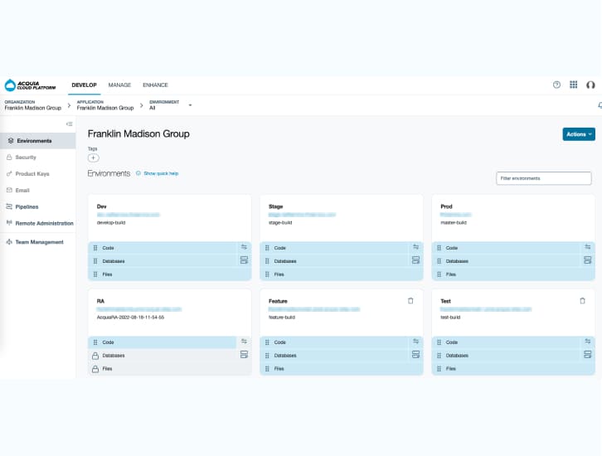Expand the Environment All dropdown arrow
Viewport: 602px width, 456px height.
pyautogui.click(x=190, y=104)
